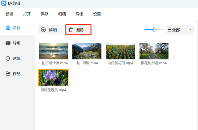Click the 素材 grid icon in sidebar
The width and height of the screenshot is (198, 130).
pyautogui.click(x=8, y=28)
